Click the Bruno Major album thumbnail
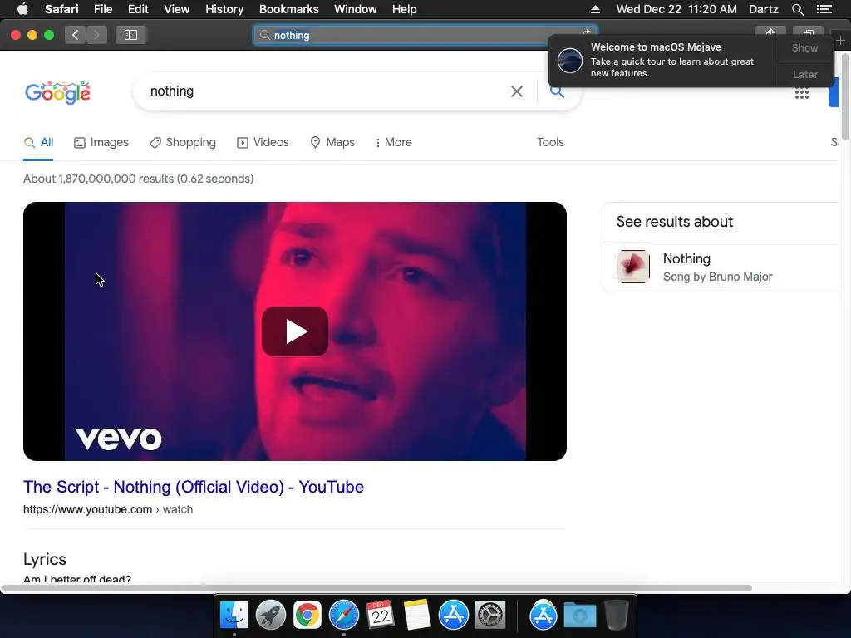 (x=632, y=267)
